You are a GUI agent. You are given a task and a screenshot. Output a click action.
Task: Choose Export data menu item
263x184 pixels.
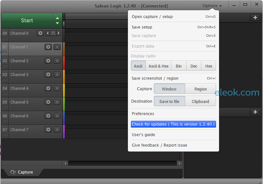click(x=173, y=46)
